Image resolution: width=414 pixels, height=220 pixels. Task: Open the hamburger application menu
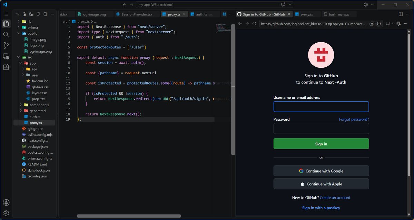[x=6, y=14]
